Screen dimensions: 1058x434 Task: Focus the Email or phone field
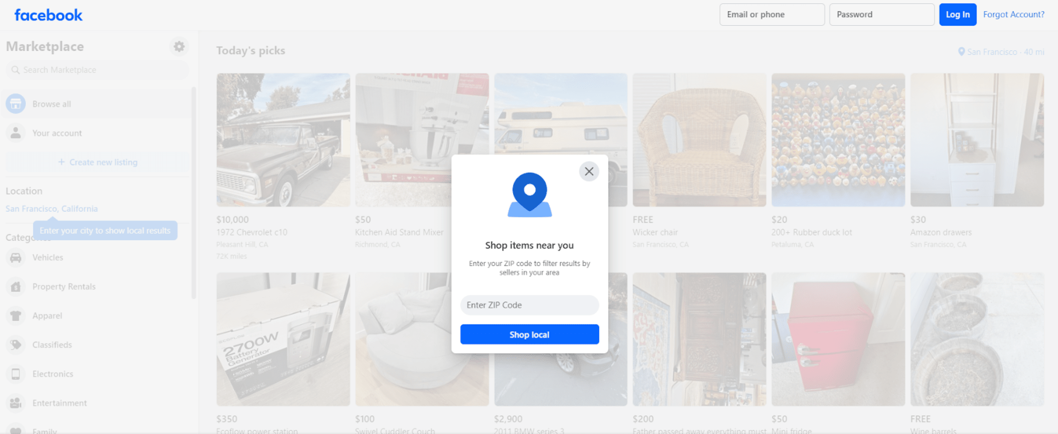772,14
